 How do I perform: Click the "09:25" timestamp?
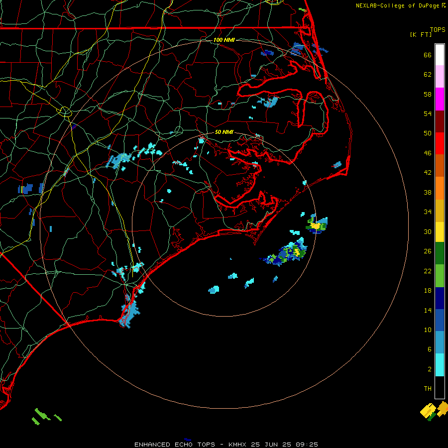click(x=307, y=445)
